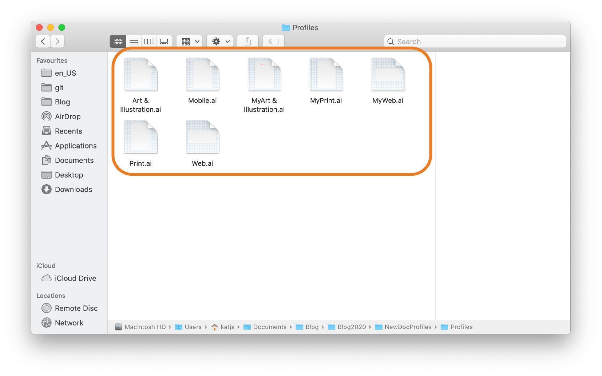Click Profiles in path bar
Image resolution: width=602 pixels, height=376 pixels.
tap(457, 327)
